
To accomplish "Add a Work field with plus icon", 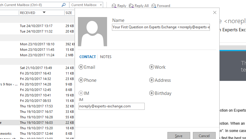I will click(152, 67).
